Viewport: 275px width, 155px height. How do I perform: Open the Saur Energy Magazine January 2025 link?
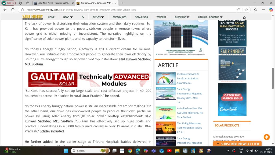point(189,96)
